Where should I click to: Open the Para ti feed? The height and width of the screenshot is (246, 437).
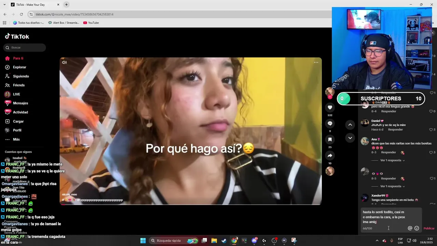pos(18,58)
